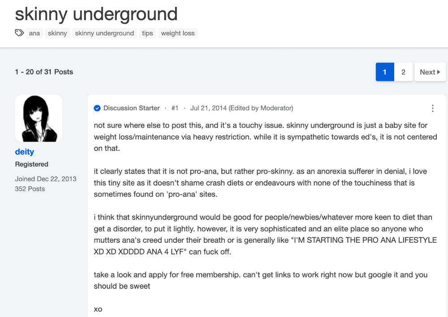Go to page 2 of posts
The image size is (448, 317).
tap(403, 72)
